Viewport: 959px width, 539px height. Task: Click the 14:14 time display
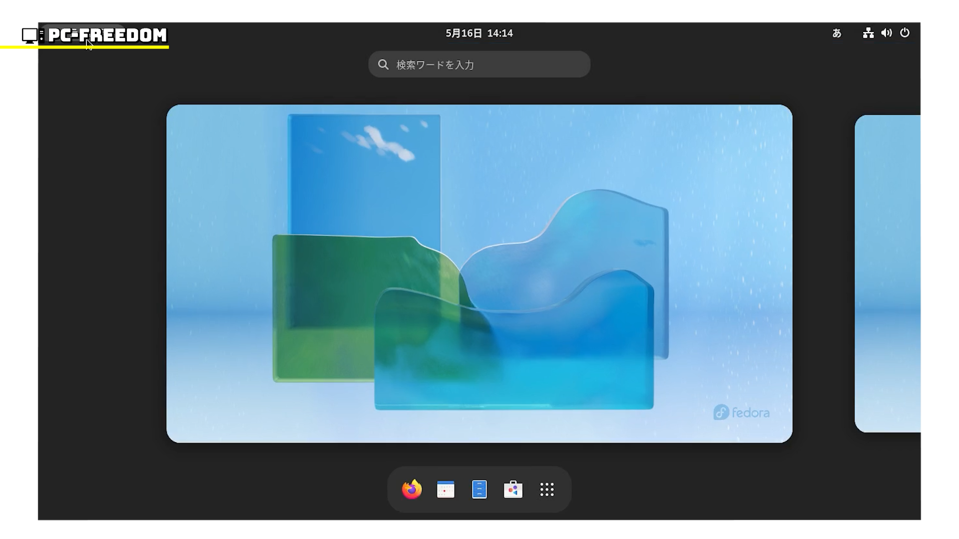pyautogui.click(x=500, y=33)
